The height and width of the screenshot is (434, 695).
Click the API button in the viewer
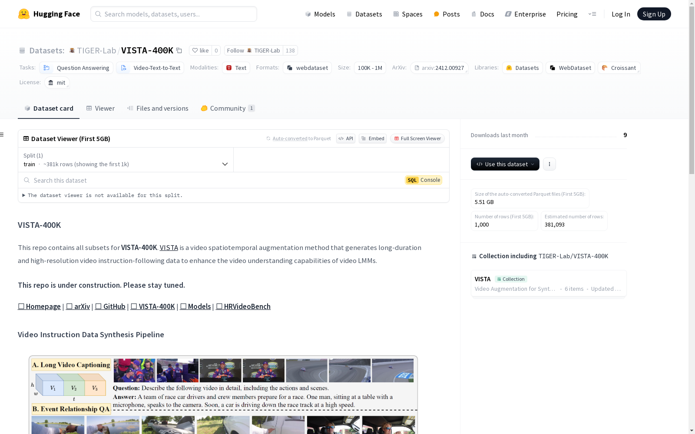(x=346, y=138)
